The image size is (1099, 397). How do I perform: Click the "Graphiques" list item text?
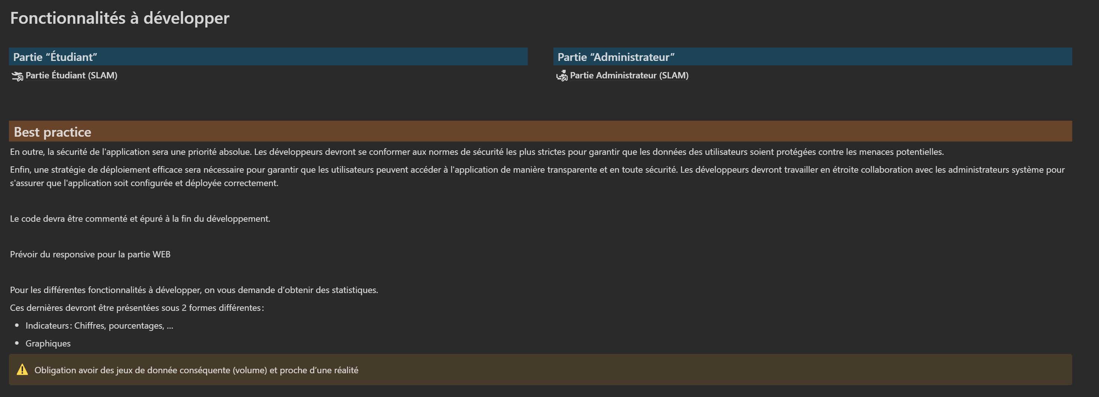(48, 344)
